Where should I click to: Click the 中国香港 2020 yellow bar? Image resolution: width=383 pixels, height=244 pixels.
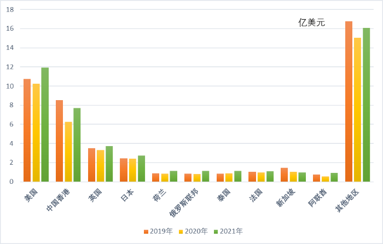click(68, 152)
